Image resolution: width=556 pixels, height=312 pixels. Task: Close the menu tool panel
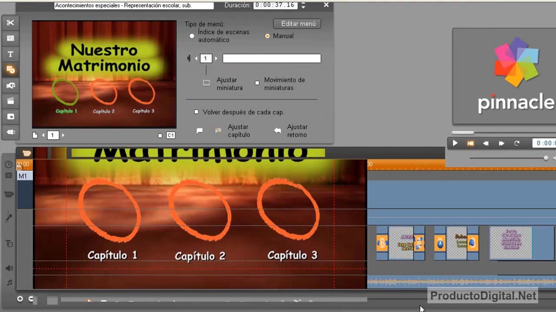pyautogui.click(x=326, y=5)
